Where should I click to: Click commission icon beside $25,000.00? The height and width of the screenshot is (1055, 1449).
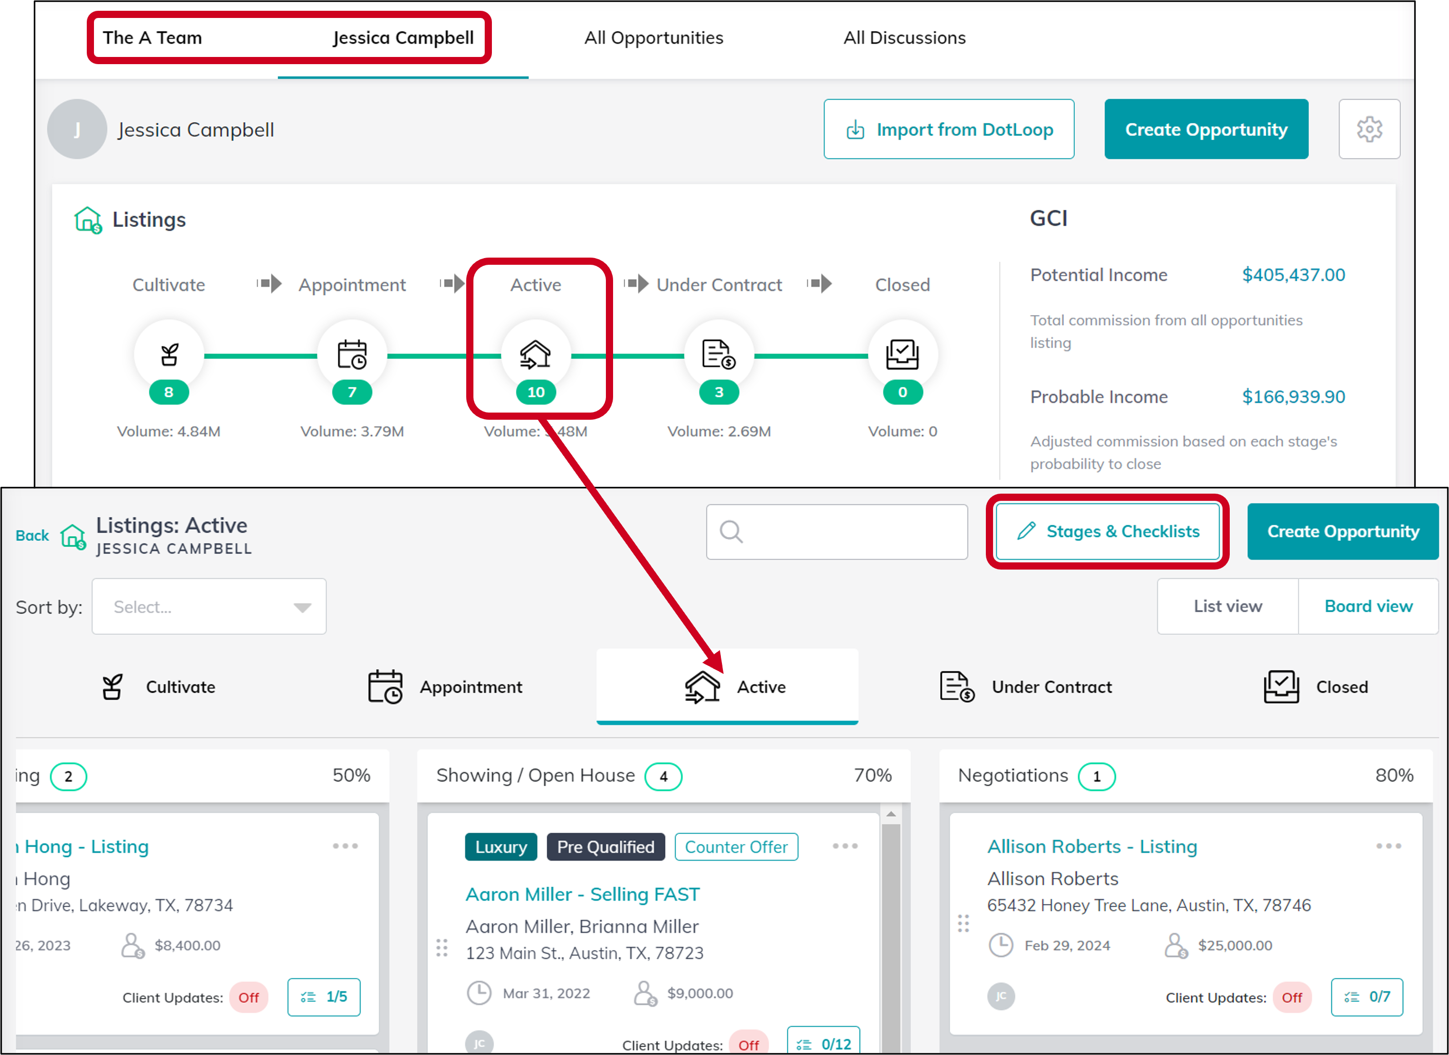1175,946
